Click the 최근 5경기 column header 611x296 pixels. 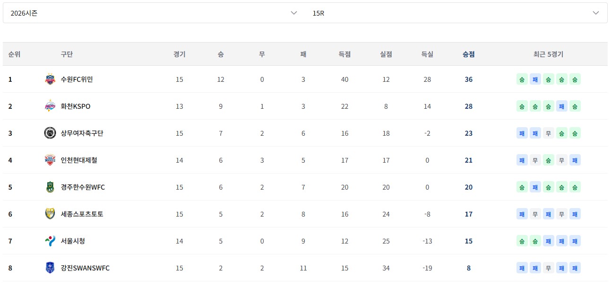[x=548, y=54]
